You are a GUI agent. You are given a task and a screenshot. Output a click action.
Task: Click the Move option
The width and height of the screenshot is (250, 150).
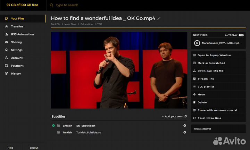[x=201, y=94]
